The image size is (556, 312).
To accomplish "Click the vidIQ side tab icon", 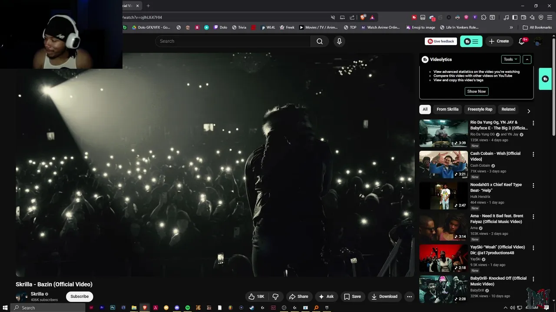I will (x=546, y=79).
